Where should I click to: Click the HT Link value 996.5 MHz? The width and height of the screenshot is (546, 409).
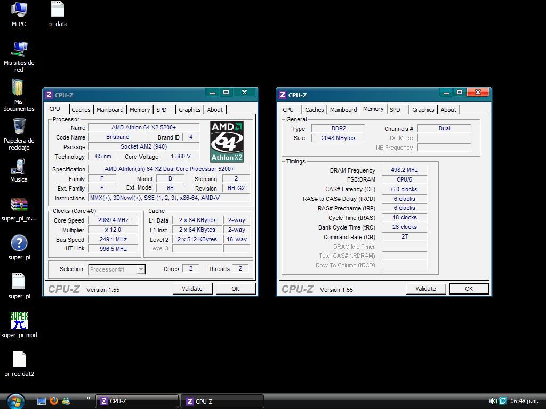click(x=113, y=249)
